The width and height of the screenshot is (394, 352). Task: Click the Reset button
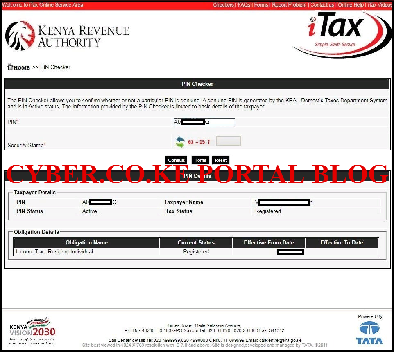[221, 160]
